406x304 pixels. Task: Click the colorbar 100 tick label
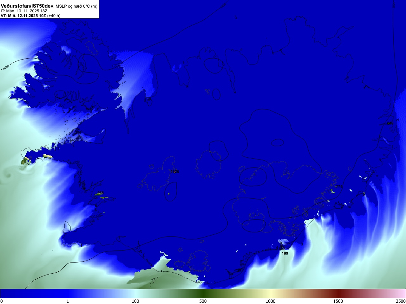tap(135, 301)
